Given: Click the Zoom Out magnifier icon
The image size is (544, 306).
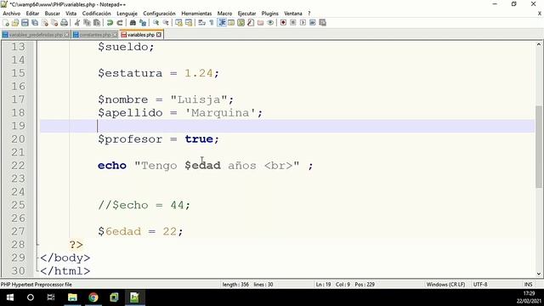Looking at the screenshot, I should pos(166,23).
